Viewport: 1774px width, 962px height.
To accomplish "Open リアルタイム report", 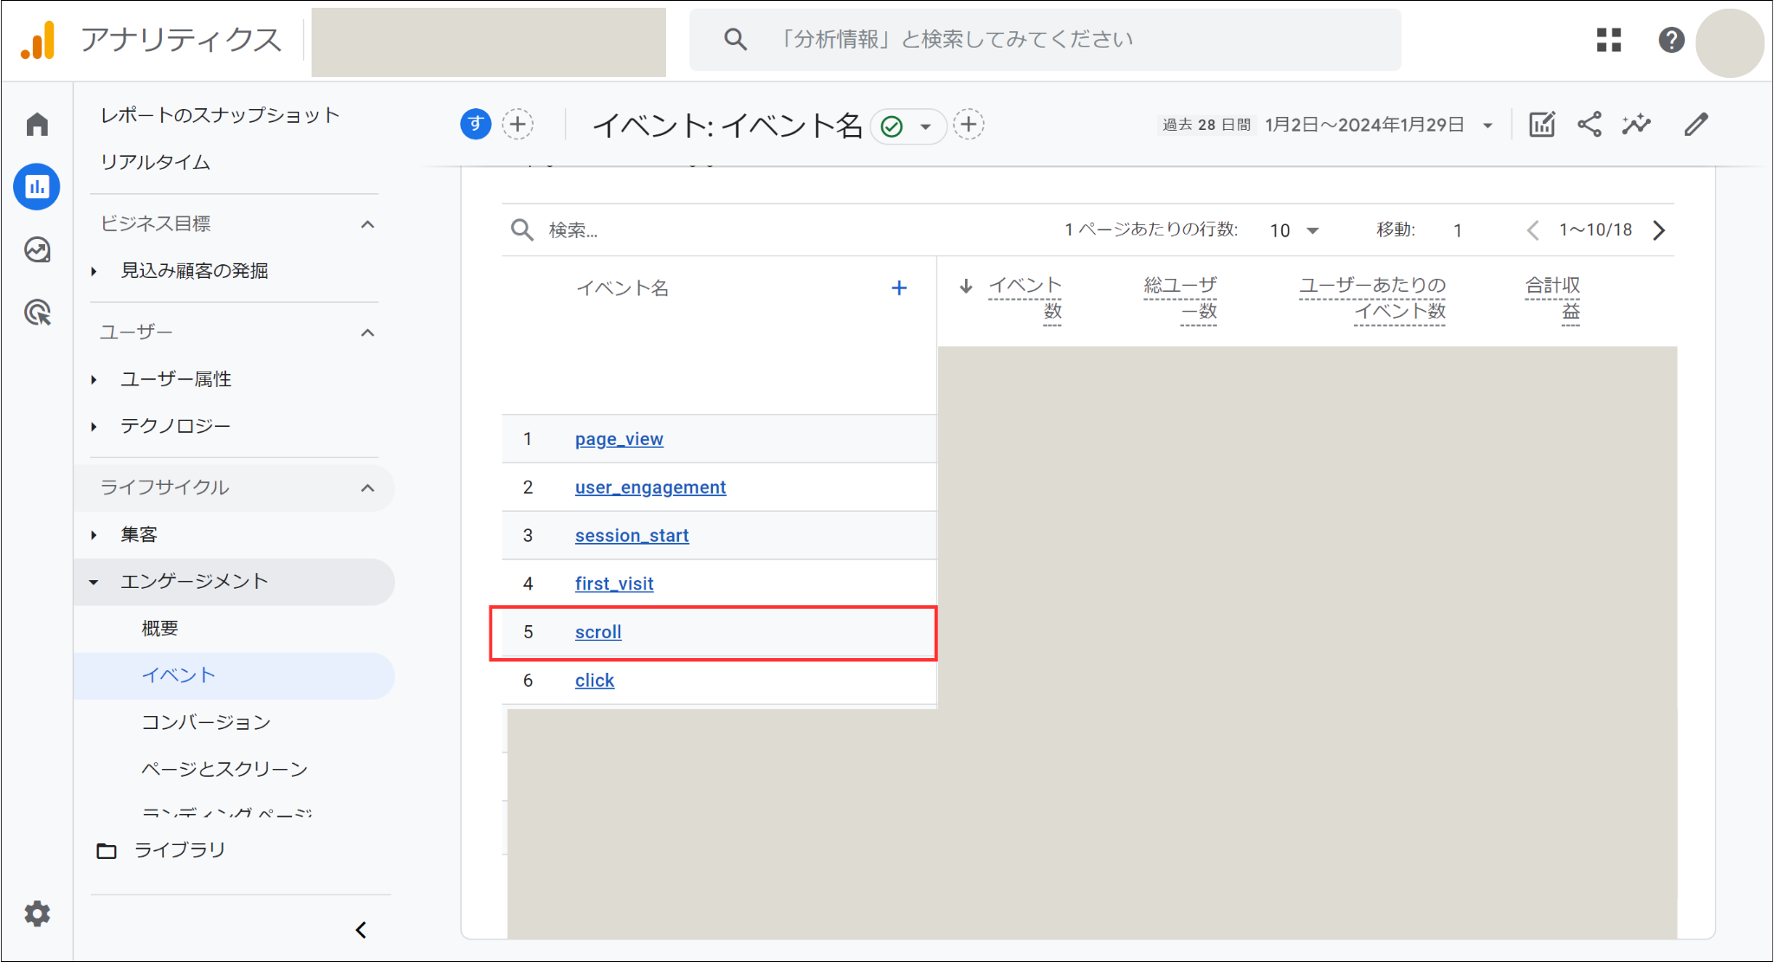I will coord(155,162).
